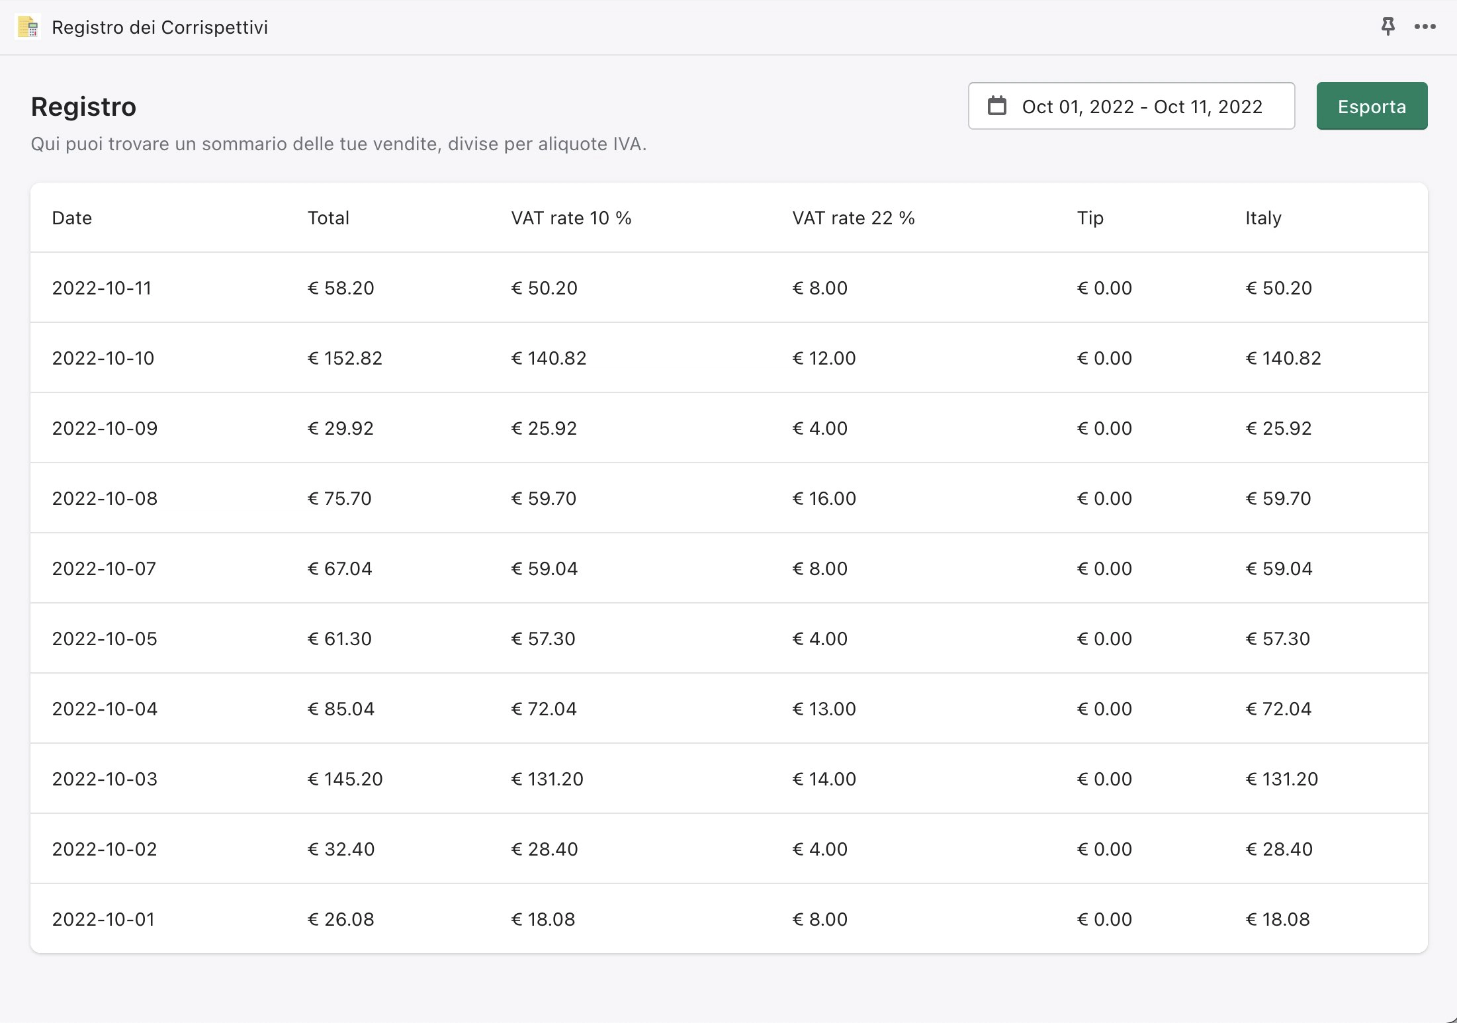Click the € 152.82 total for 2022-10-10
Viewport: 1457px width, 1023px height.
(x=345, y=358)
